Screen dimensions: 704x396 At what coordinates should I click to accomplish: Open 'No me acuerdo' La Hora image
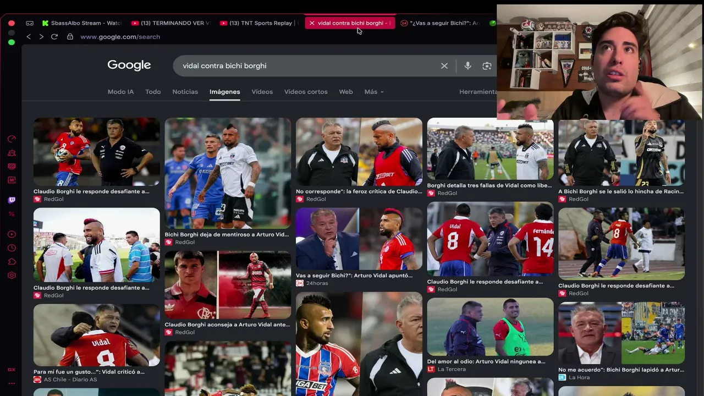point(621,333)
